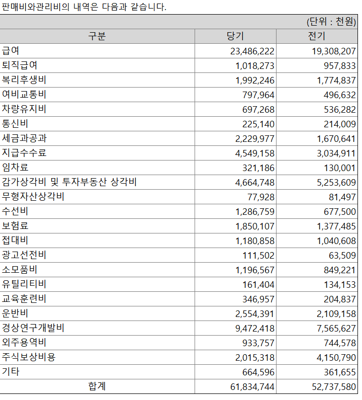Click the 수선비 row label
This screenshot has width=362, height=400.
coord(15,211)
